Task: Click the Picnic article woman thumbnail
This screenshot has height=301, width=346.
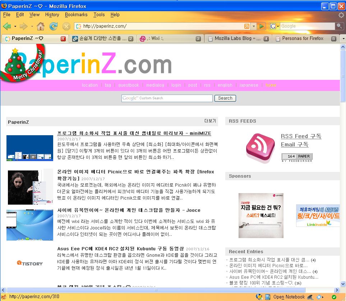Action: (30, 187)
